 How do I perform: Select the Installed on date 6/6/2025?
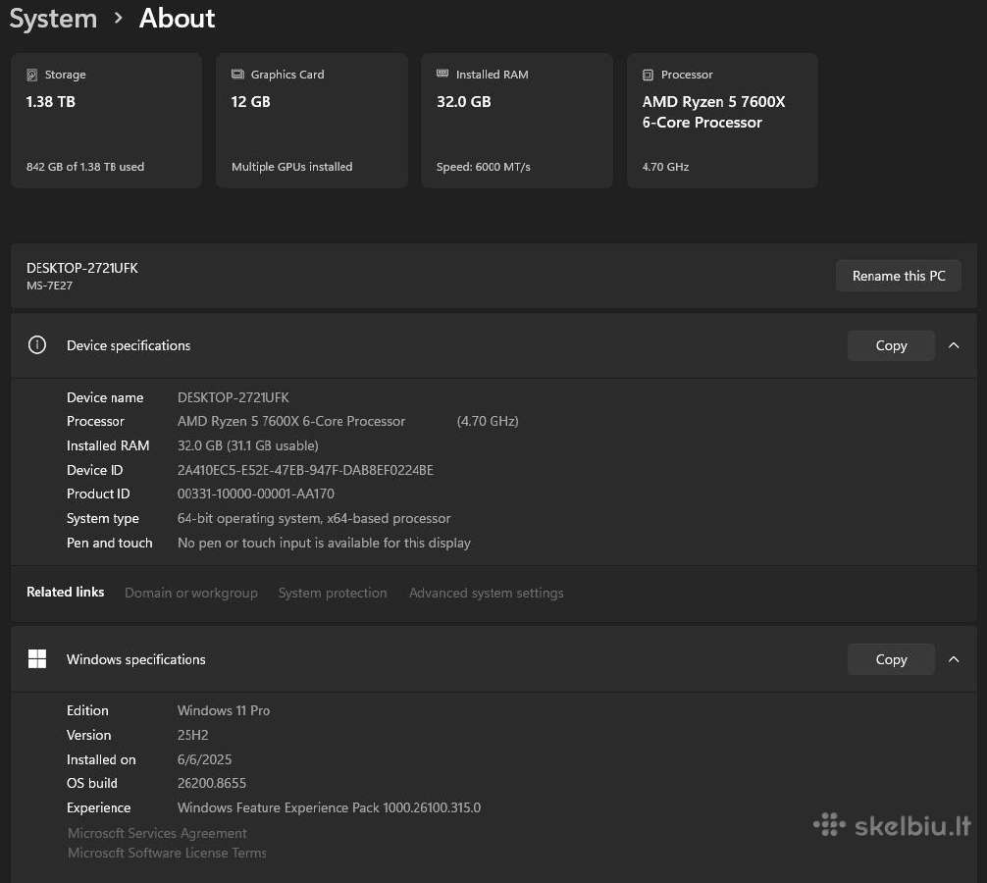[x=204, y=759]
